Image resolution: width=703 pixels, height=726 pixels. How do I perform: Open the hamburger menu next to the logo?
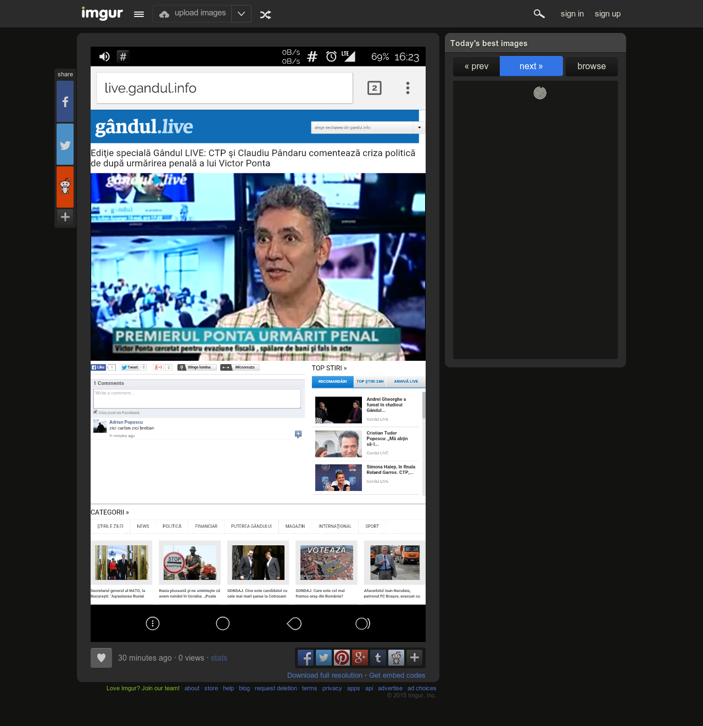(x=139, y=14)
